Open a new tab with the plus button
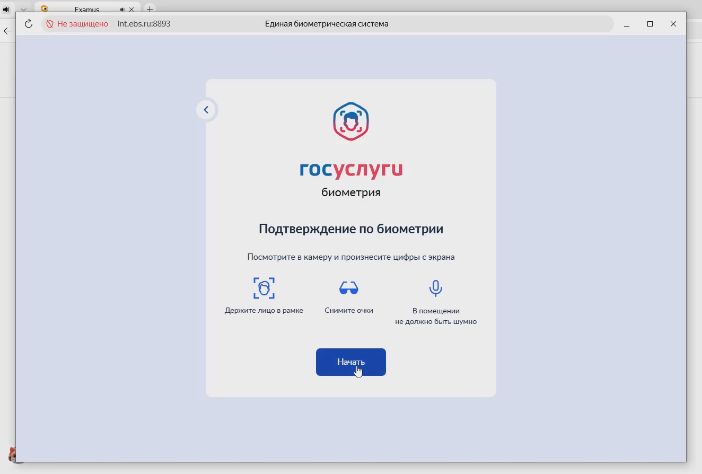Screen dimensions: 702x474 tap(150, 9)
